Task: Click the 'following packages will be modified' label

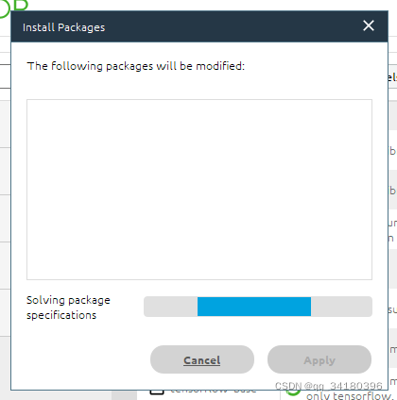Action: click(136, 66)
